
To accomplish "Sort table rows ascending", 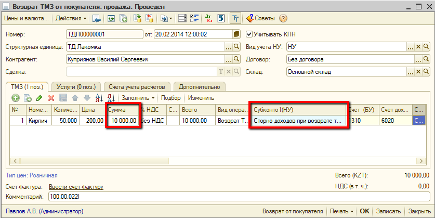I will tap(99, 98).
